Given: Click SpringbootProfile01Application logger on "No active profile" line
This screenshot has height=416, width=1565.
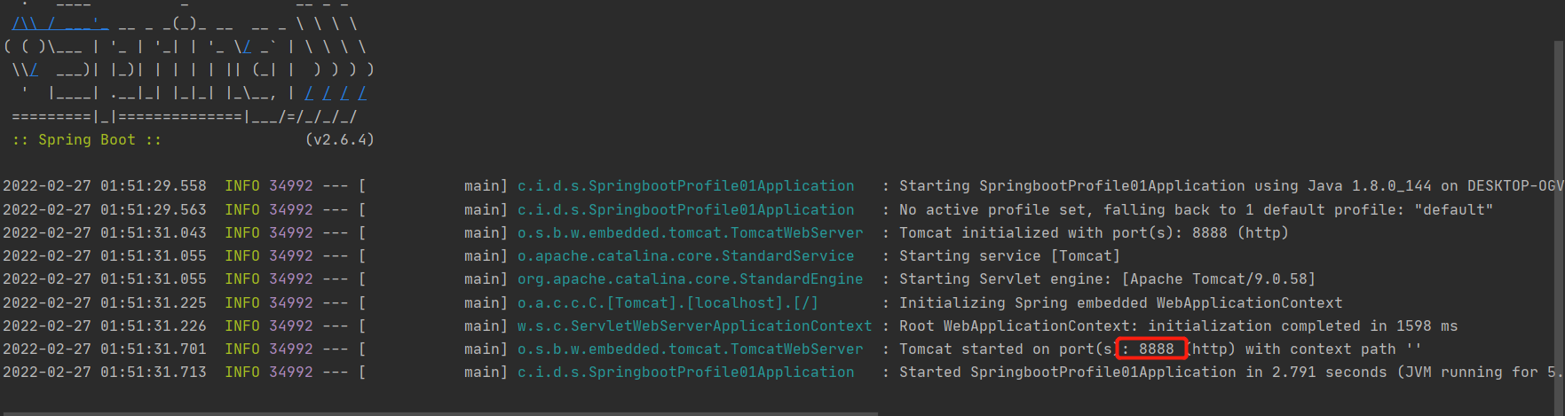Looking at the screenshot, I should (685, 209).
